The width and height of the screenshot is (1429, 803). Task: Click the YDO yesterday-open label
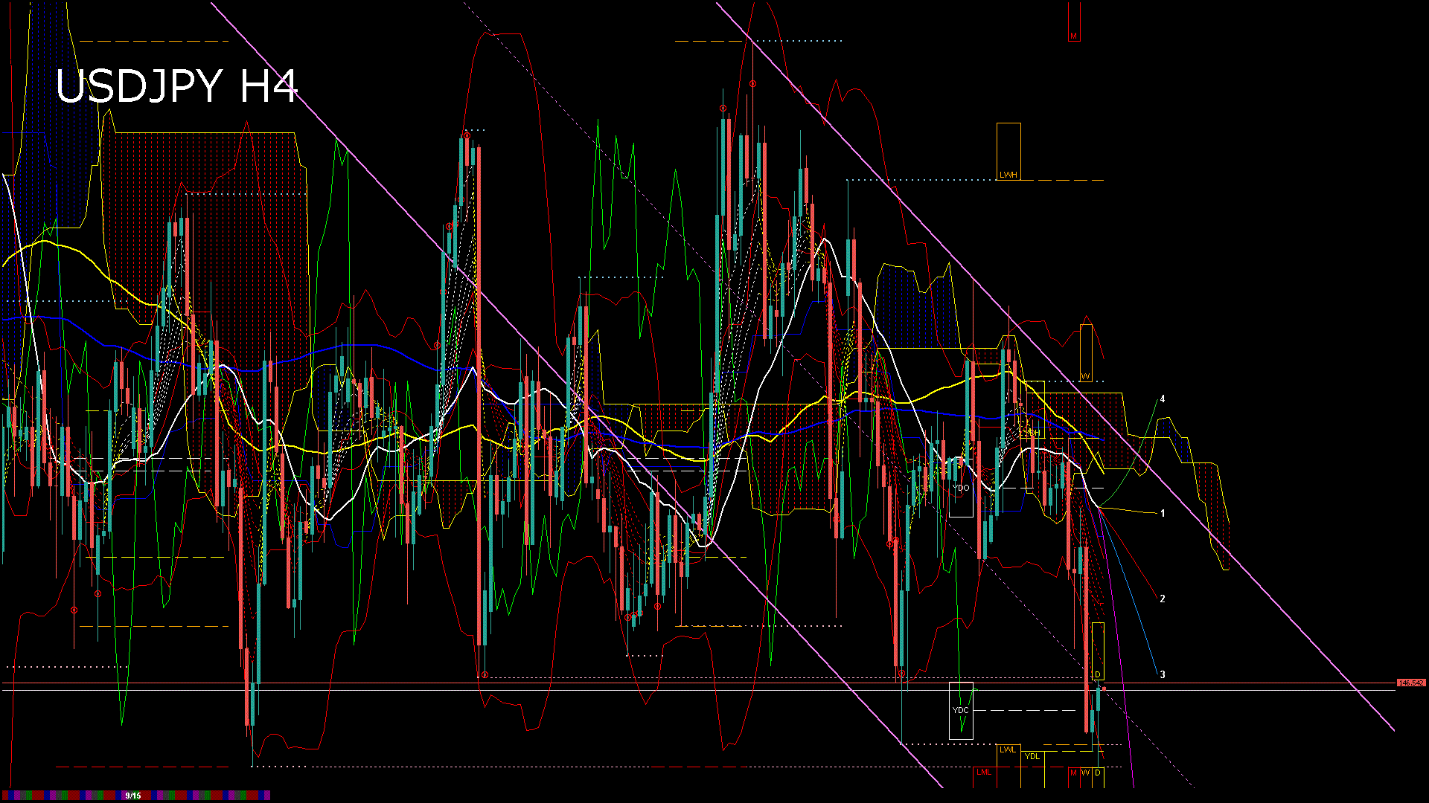point(961,488)
